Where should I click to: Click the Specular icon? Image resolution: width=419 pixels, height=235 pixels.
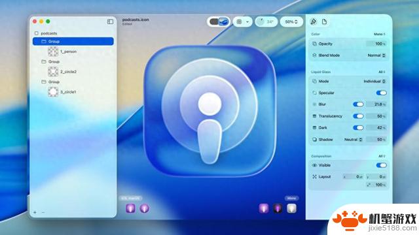[314, 93]
